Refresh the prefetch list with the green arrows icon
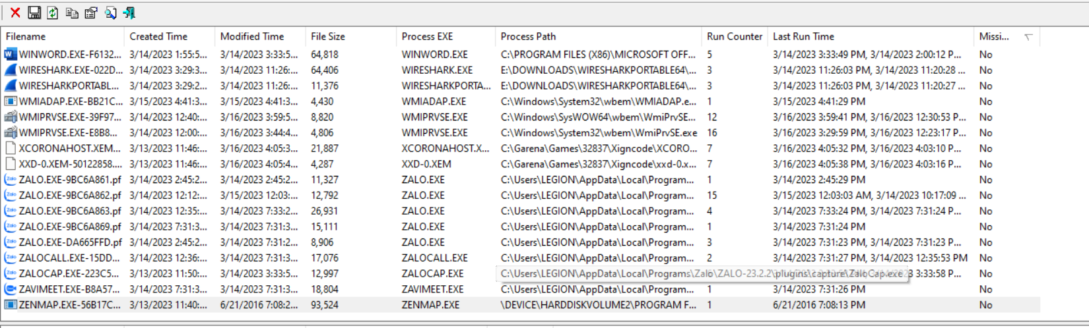The width and height of the screenshot is (1089, 328). [53, 13]
